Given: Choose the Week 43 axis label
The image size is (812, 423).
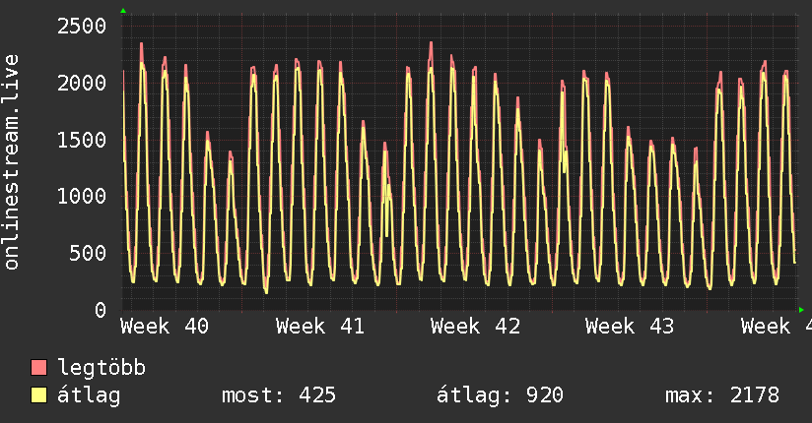Looking at the screenshot, I should (x=630, y=327).
